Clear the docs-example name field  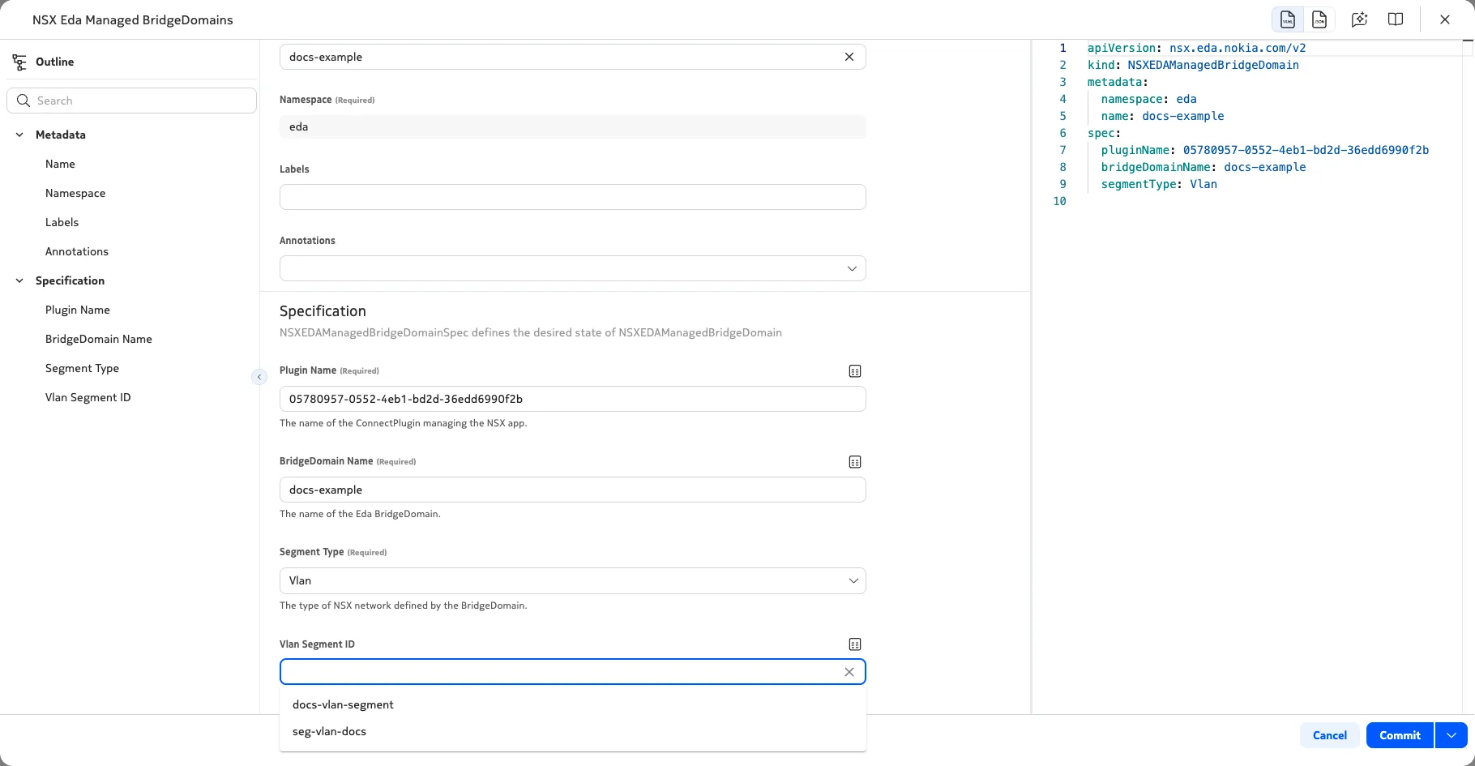click(x=849, y=57)
